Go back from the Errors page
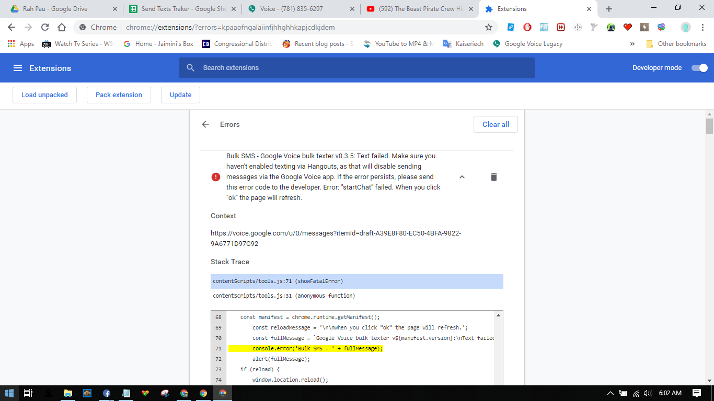This screenshot has height=401, width=714. 205,124
